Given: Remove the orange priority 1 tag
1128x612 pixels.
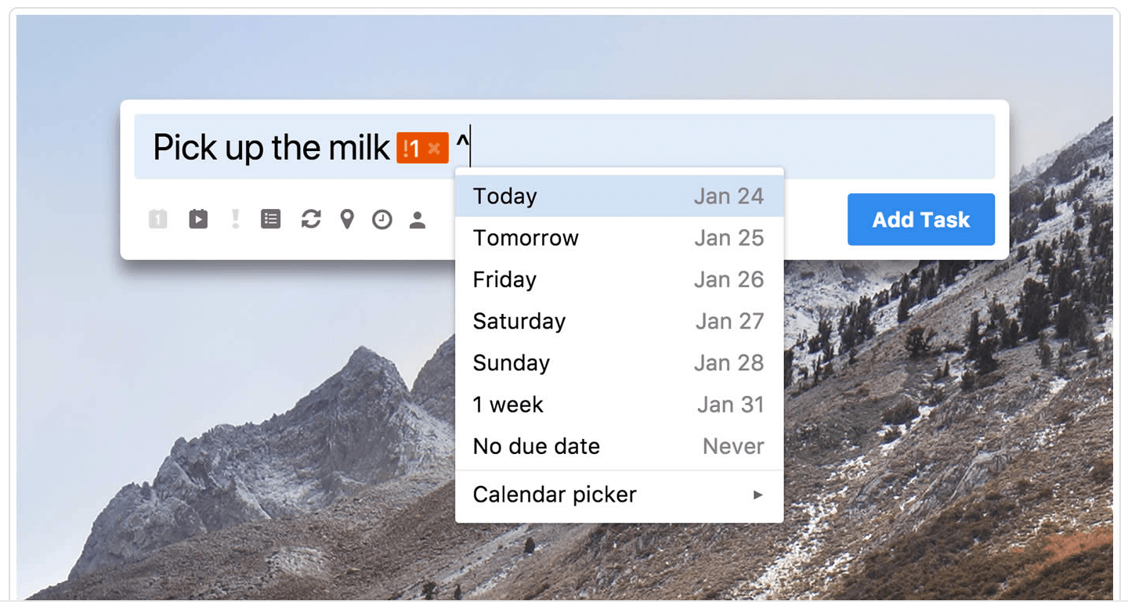Looking at the screenshot, I should 434,148.
